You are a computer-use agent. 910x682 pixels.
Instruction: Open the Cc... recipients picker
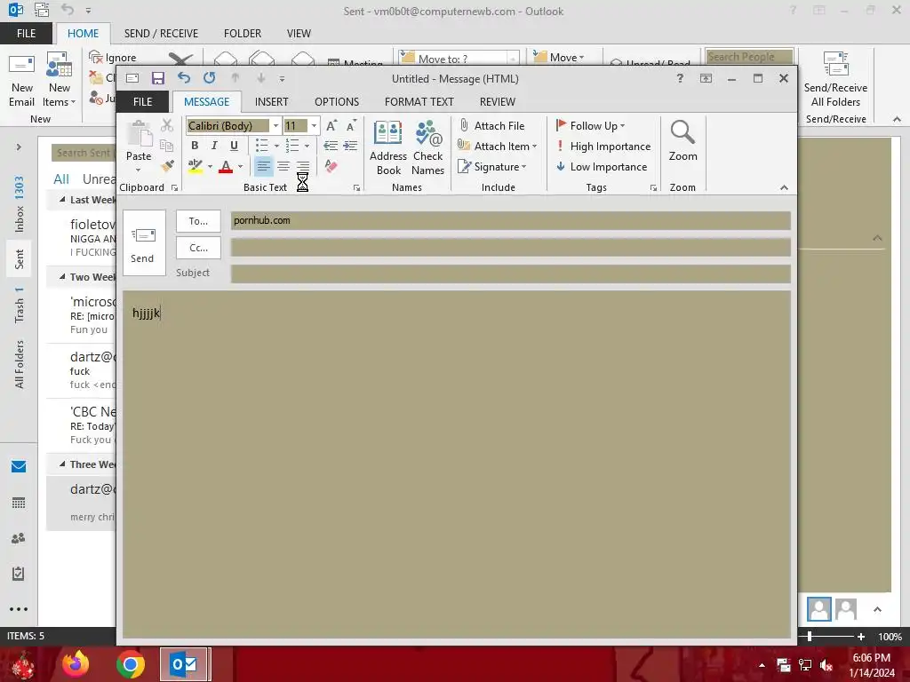point(198,248)
